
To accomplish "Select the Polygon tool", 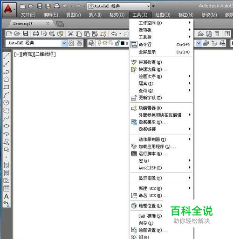I will pos(7,80).
